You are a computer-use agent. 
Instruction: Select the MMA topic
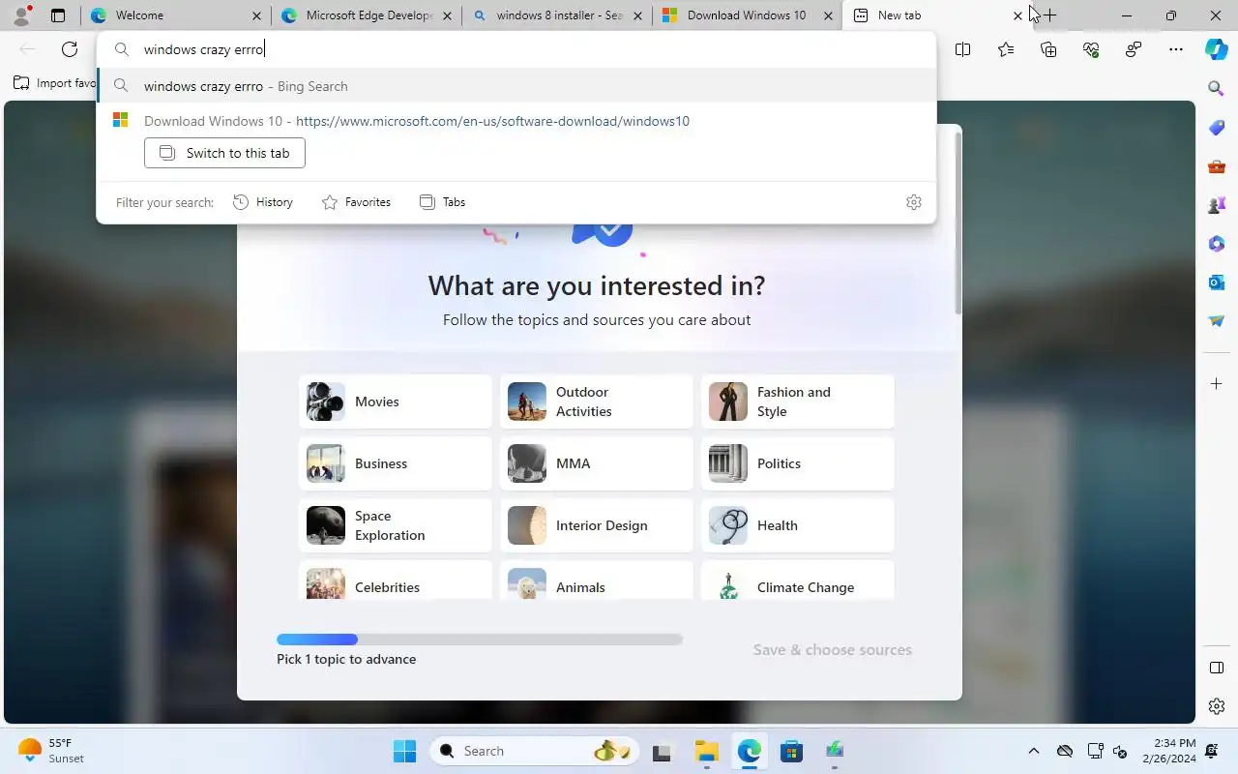pos(597,463)
